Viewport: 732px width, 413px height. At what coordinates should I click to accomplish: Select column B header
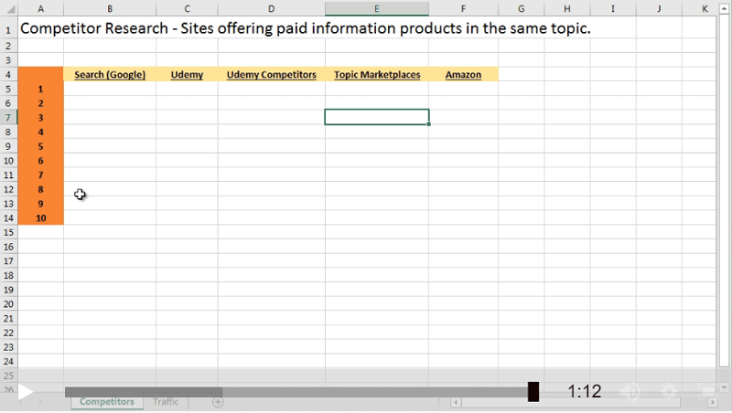click(x=110, y=8)
